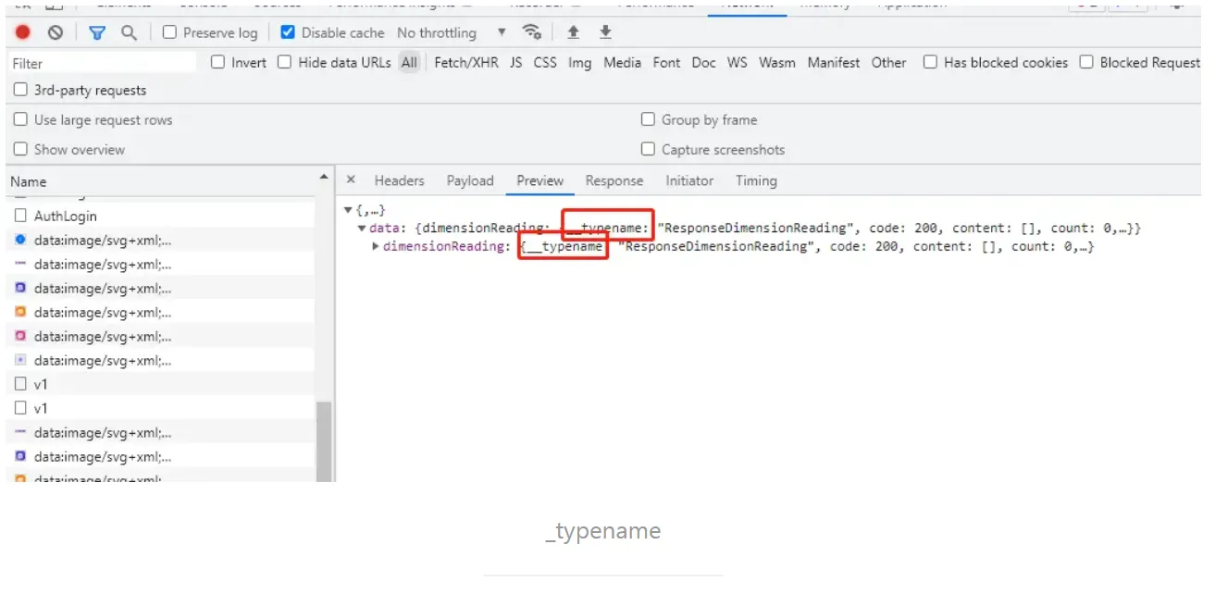Switch to the Response tab
The image size is (1215, 594).
pyautogui.click(x=614, y=180)
